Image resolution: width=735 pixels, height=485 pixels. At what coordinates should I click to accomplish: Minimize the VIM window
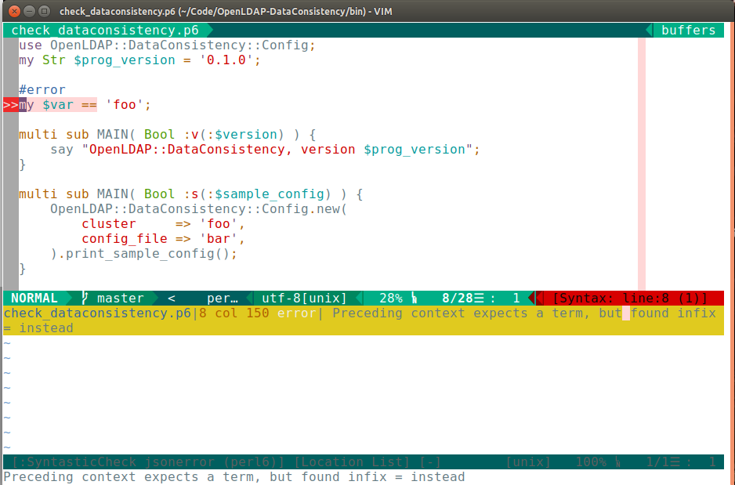(x=29, y=11)
